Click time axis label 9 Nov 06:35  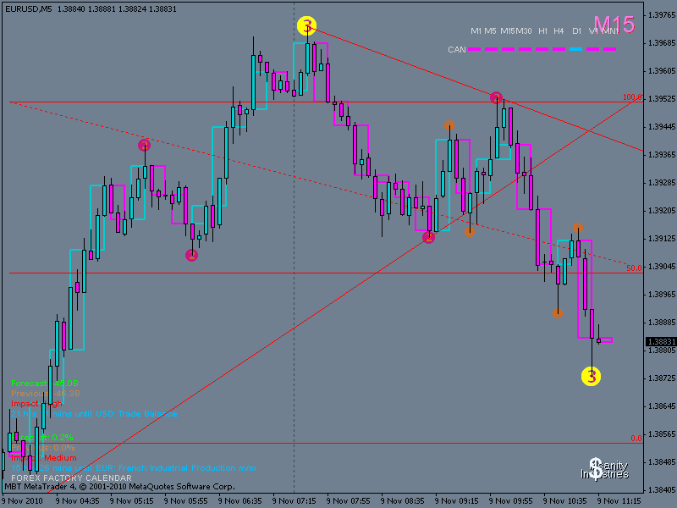pyautogui.click(x=240, y=501)
